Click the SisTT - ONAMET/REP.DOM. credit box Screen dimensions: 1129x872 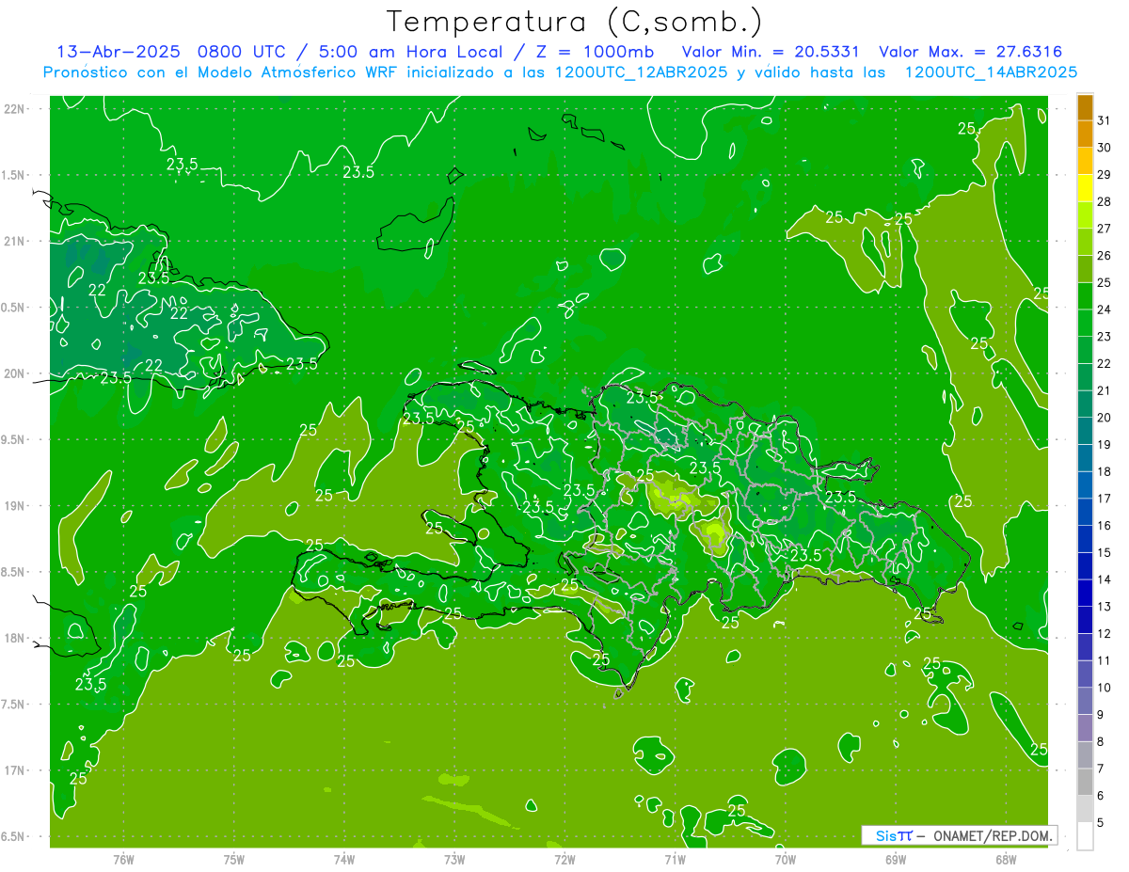tap(960, 835)
